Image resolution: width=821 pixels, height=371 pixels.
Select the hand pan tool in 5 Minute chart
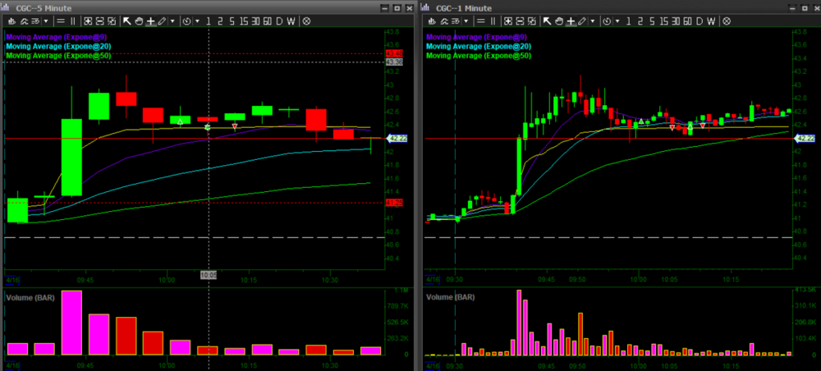(x=139, y=20)
